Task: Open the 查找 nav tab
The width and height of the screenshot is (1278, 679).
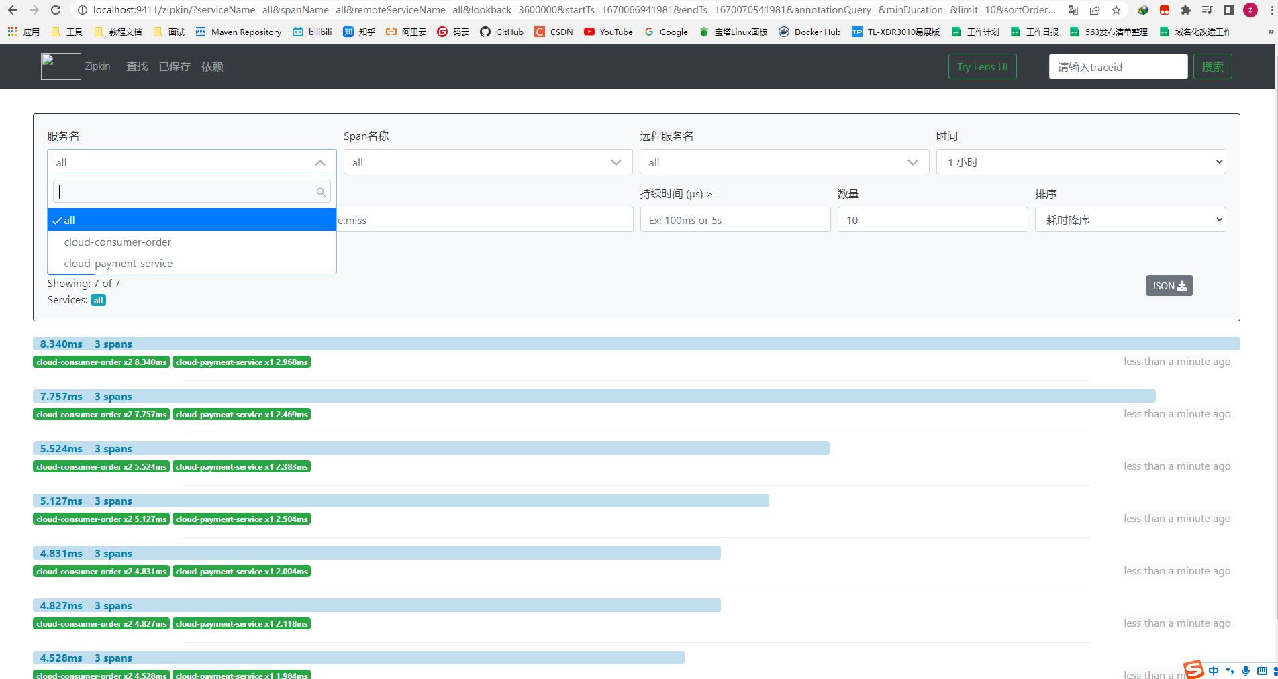Action: [x=137, y=66]
